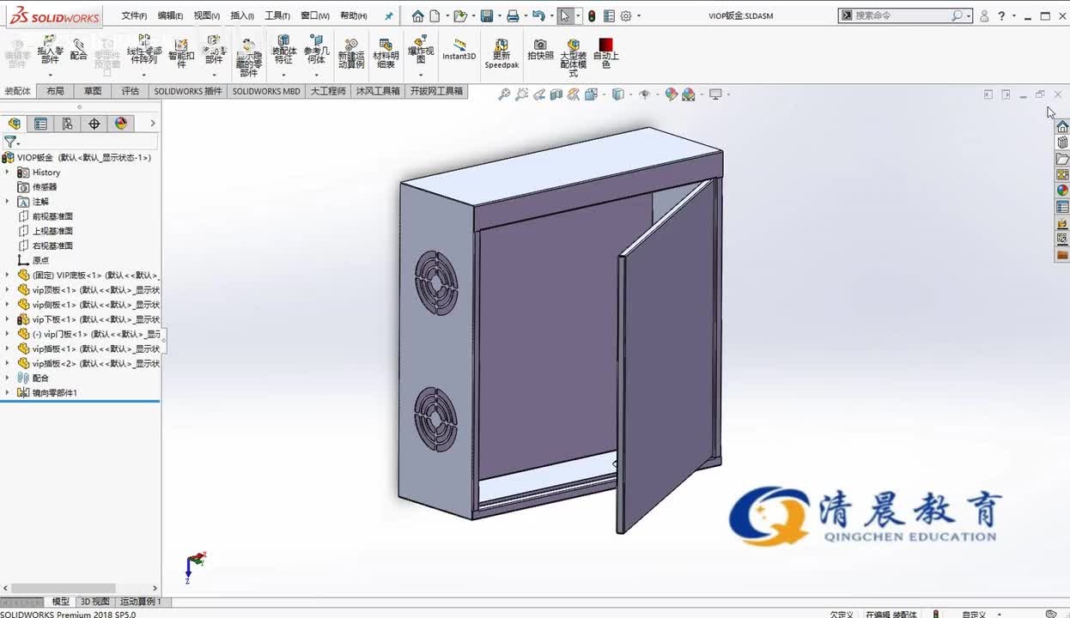
Task: Click the Edit Appearance color ball icon
Action: [x=671, y=94]
